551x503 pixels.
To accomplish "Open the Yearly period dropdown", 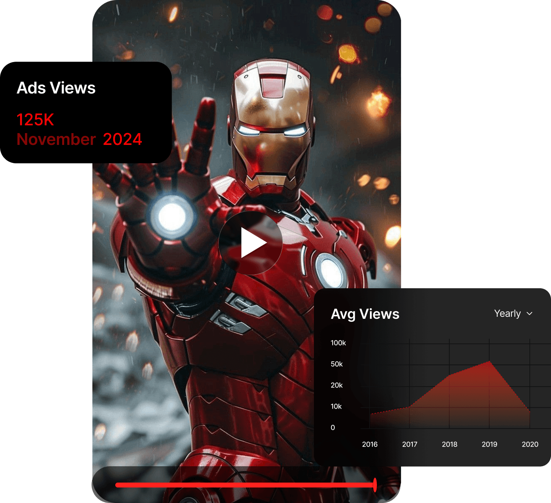I will click(x=513, y=314).
